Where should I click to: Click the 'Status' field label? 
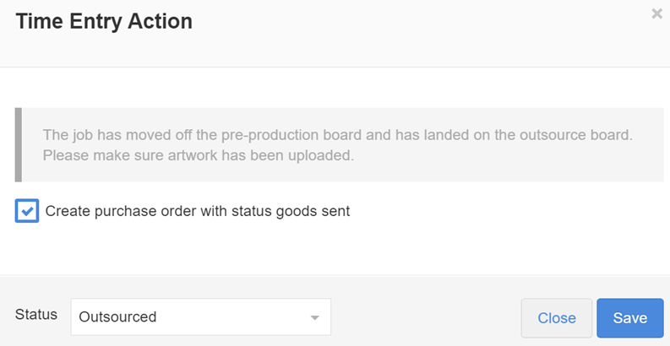(x=36, y=315)
